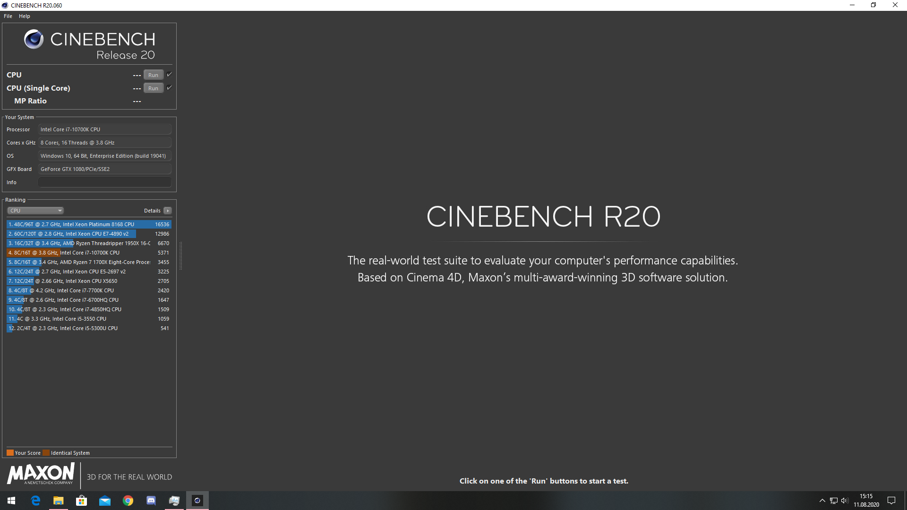The image size is (907, 510).
Task: Click the monitor utility taskbar icon
Action: click(x=174, y=501)
